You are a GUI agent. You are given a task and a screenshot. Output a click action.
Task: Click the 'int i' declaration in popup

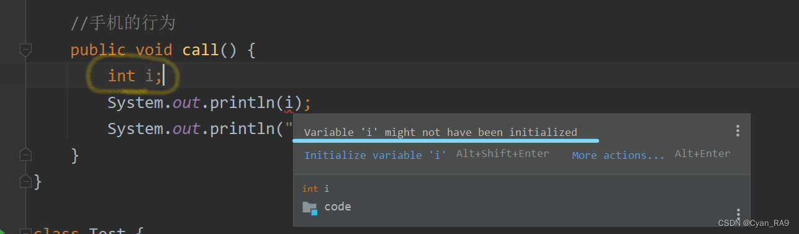316,189
